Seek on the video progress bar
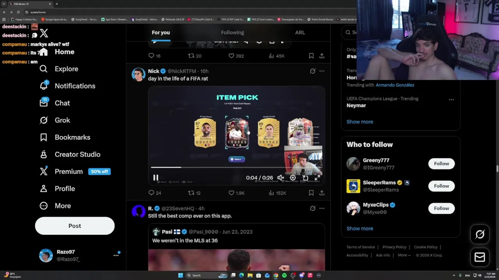 (237, 167)
